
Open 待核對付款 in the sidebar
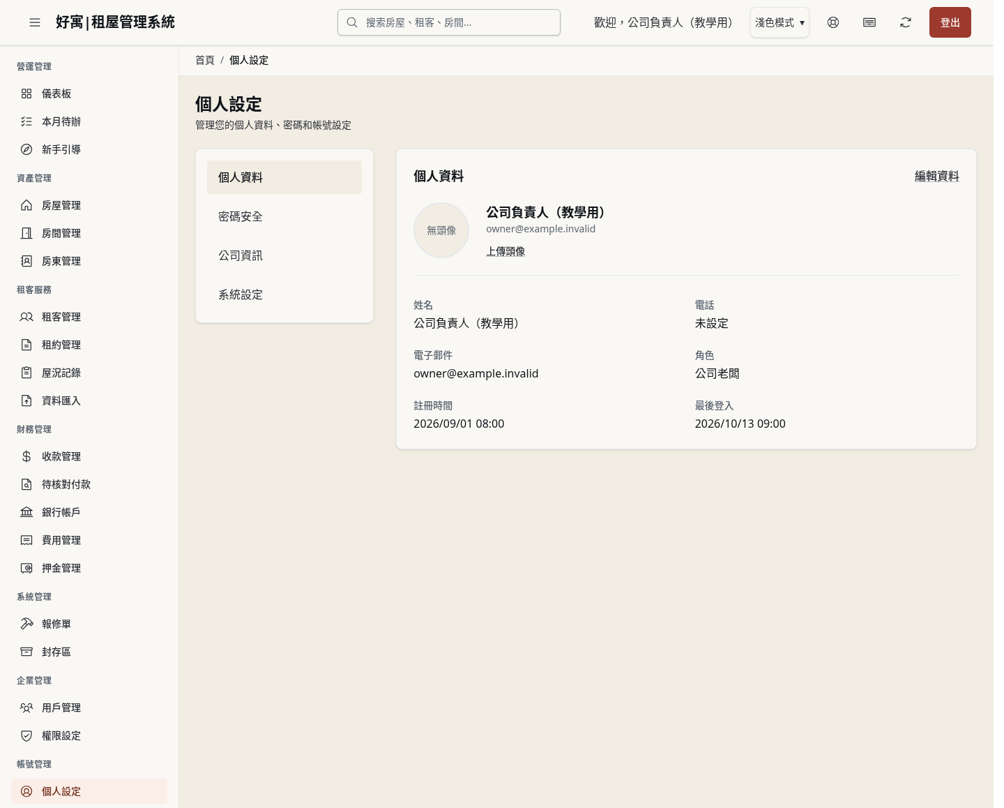[89, 484]
